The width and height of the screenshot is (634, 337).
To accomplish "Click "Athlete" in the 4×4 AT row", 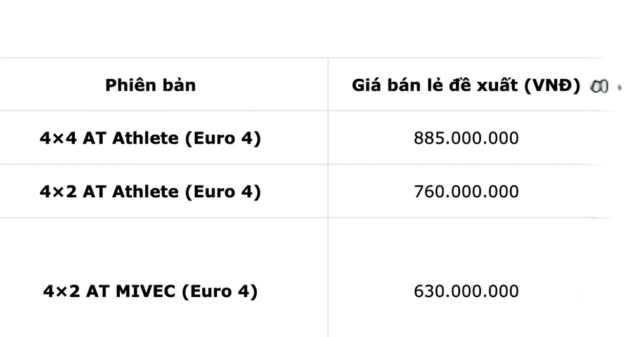I will [x=146, y=138].
